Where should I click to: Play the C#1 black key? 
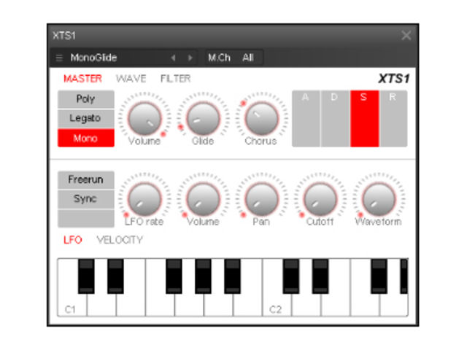tap(86, 276)
